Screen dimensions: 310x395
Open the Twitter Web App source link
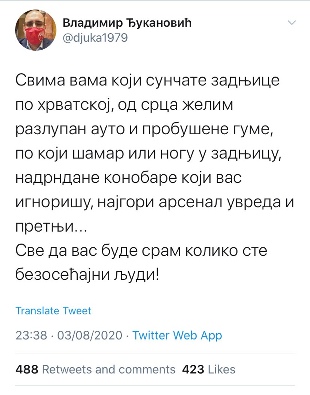point(177,335)
